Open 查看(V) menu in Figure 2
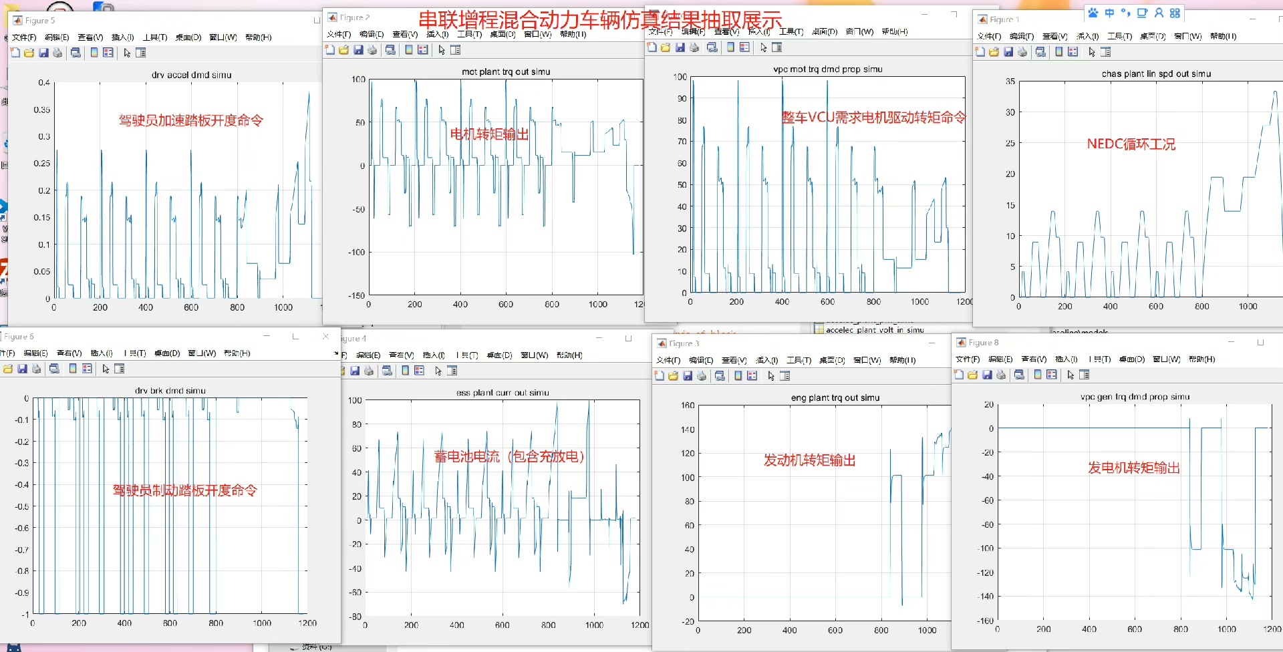 (405, 34)
